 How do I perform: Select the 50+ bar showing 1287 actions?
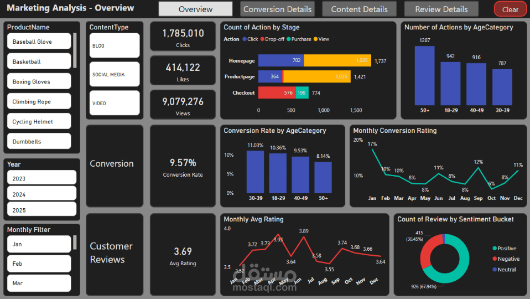(424, 75)
